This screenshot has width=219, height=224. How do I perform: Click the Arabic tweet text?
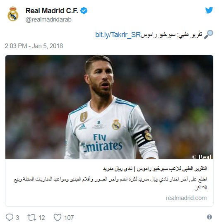click(171, 35)
